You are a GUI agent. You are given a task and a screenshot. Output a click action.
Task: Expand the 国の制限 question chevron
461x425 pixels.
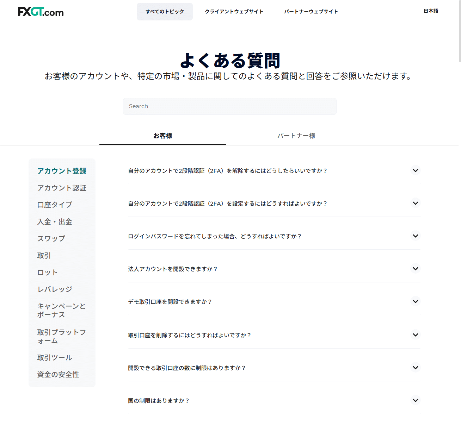(x=416, y=400)
